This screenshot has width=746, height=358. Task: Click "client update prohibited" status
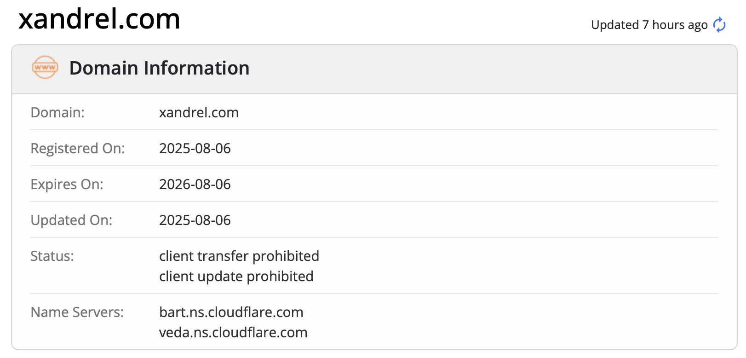(236, 277)
